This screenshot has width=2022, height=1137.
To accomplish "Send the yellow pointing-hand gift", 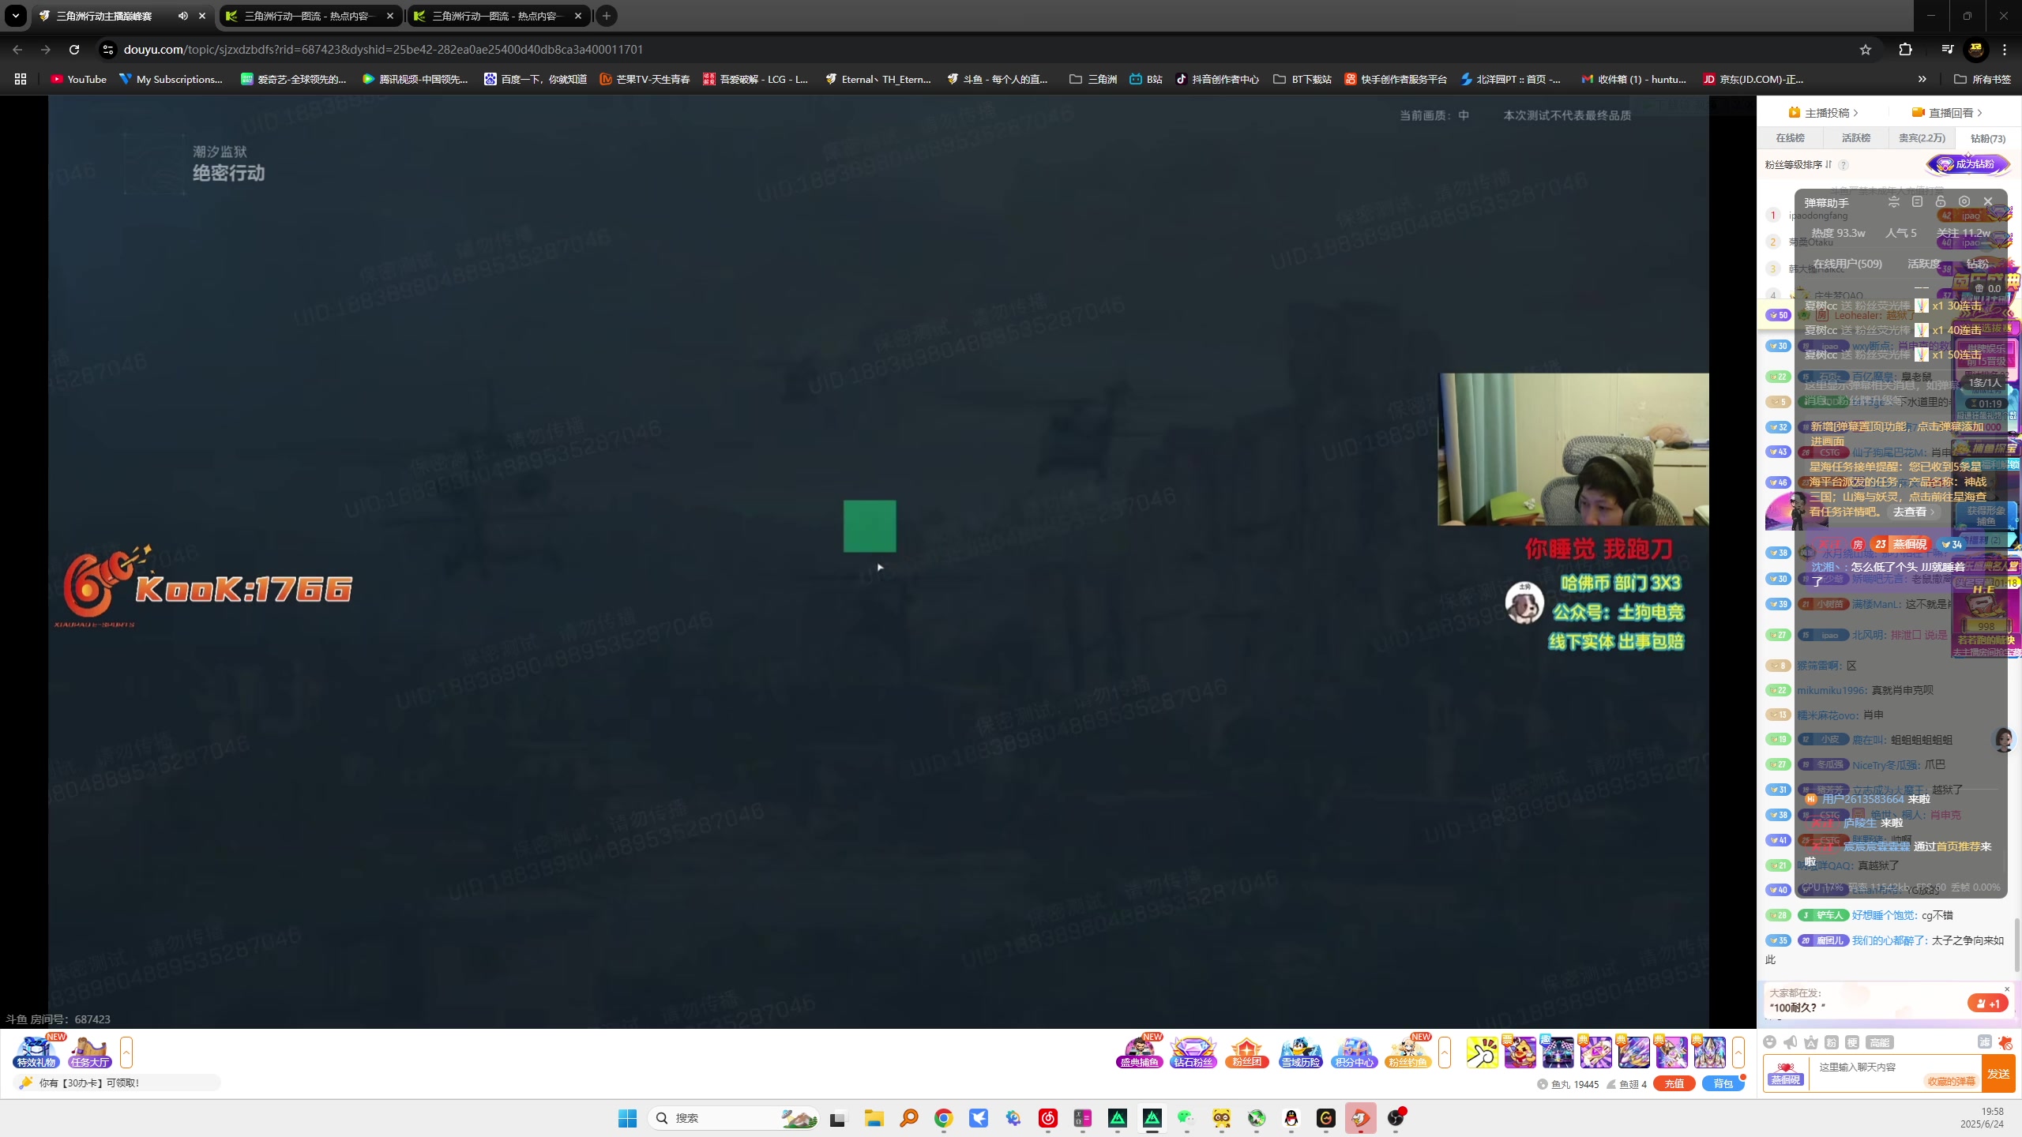I will click(1482, 1053).
